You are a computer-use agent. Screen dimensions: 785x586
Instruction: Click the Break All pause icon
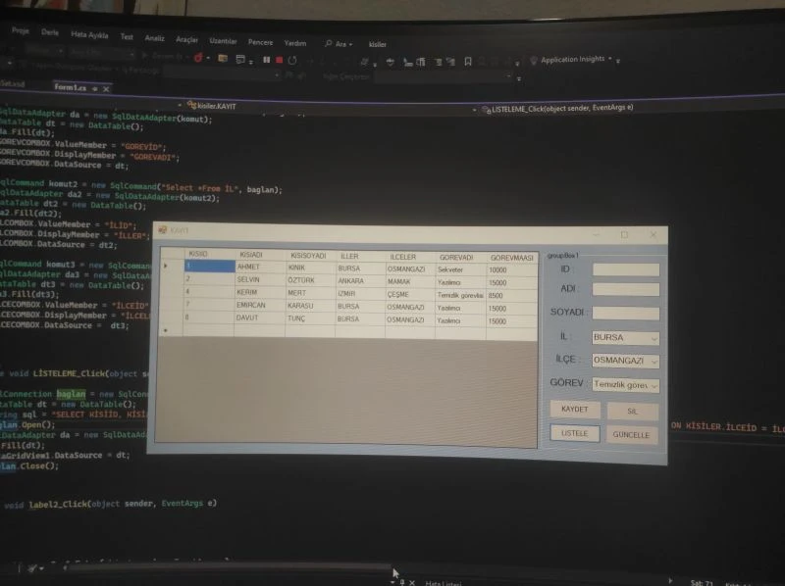point(267,60)
